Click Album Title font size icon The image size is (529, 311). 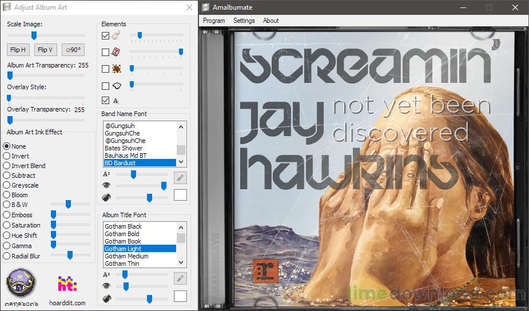pyautogui.click(x=106, y=274)
